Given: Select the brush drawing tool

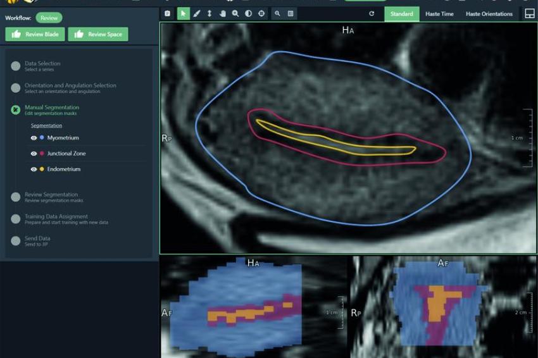Looking at the screenshot, I should click(197, 14).
